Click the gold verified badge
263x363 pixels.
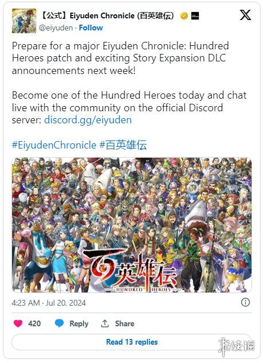pos(184,16)
